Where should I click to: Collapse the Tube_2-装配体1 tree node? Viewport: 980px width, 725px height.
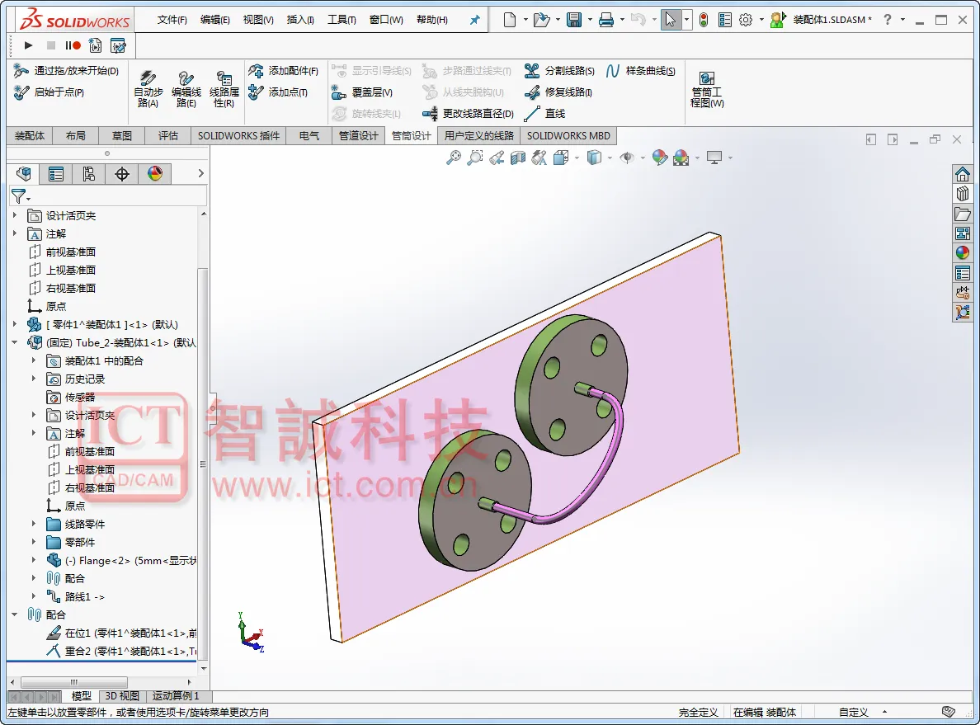tap(14, 342)
